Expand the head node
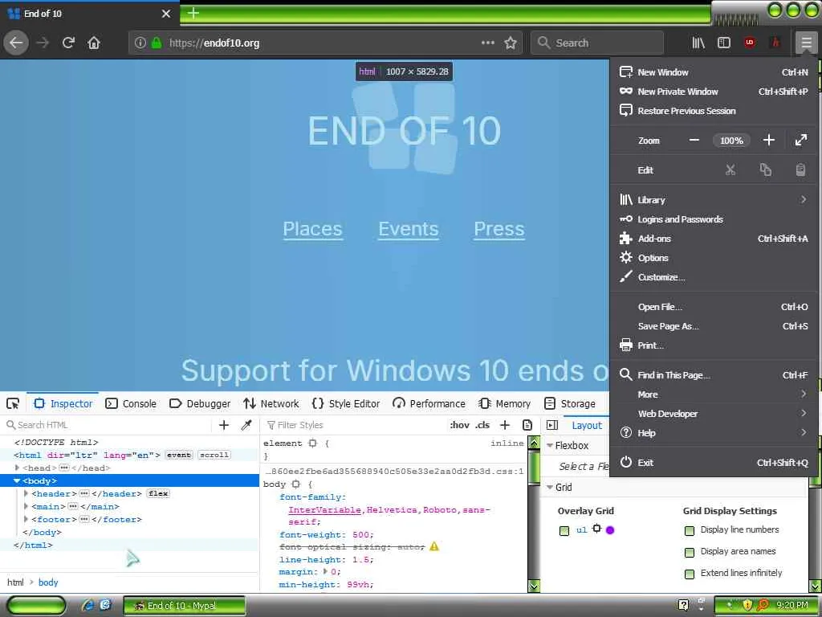The width and height of the screenshot is (822, 617). [18, 468]
